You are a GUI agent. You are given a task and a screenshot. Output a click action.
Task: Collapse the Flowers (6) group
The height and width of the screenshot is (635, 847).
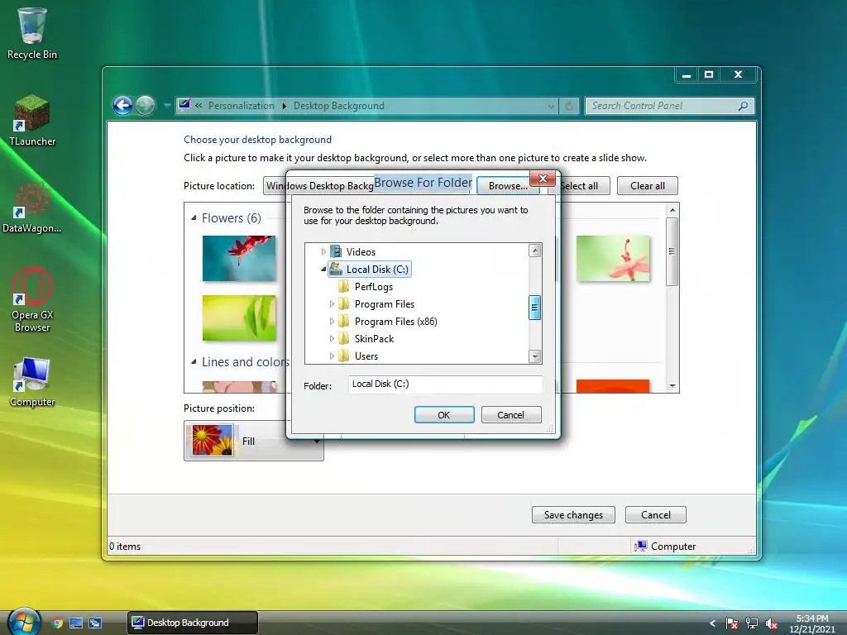point(194,217)
